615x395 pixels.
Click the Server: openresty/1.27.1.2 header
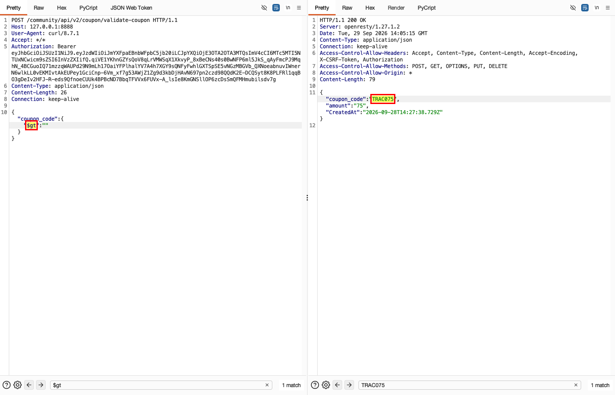[x=360, y=27]
